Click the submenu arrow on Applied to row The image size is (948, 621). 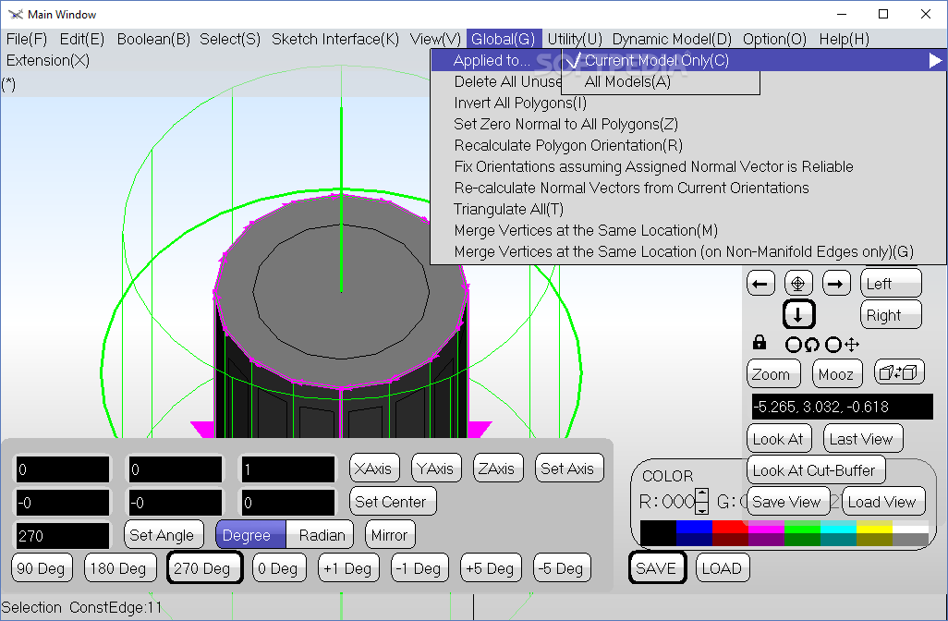(x=935, y=60)
